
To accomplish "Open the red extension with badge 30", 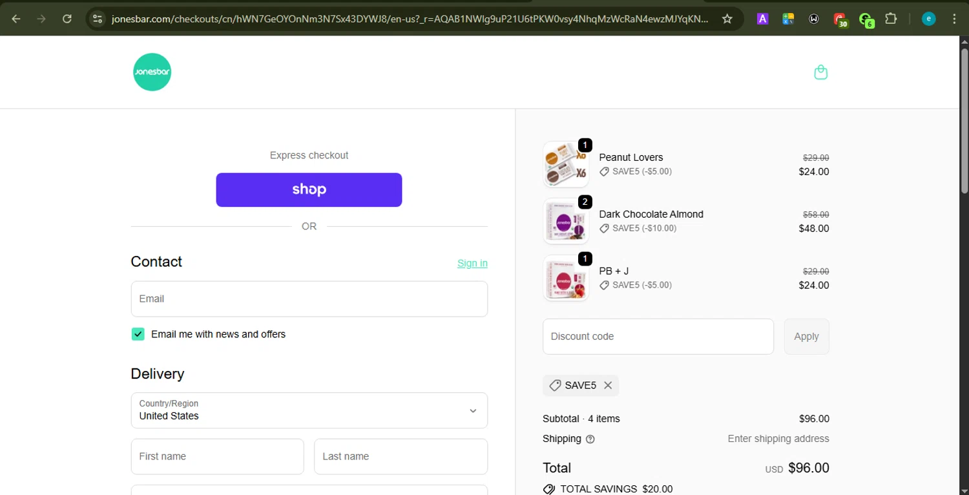I will [840, 20].
